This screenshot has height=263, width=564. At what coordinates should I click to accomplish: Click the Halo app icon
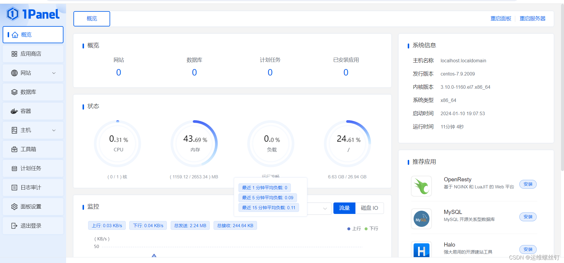pos(422,250)
